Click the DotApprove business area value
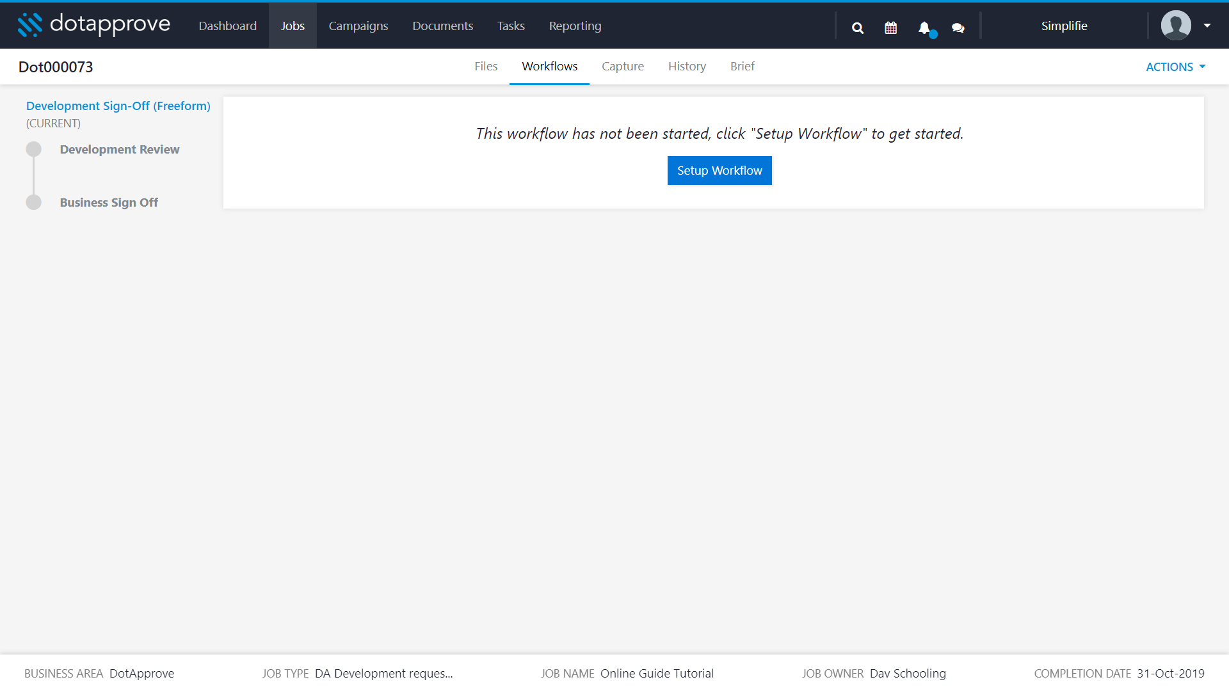1229x691 pixels. point(141,673)
